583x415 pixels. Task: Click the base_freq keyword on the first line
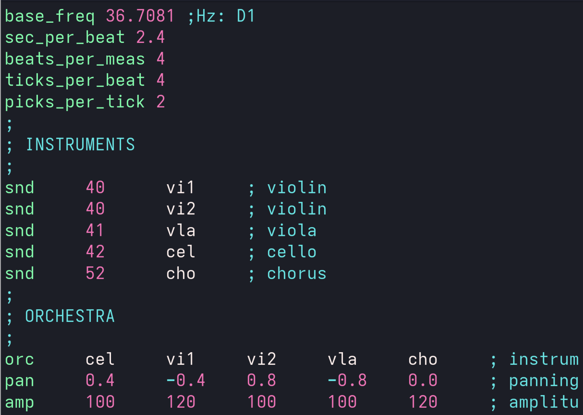[x=49, y=16]
